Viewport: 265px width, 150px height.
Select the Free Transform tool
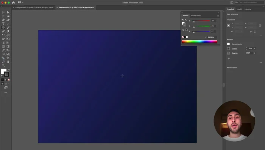[x=8, y=39]
